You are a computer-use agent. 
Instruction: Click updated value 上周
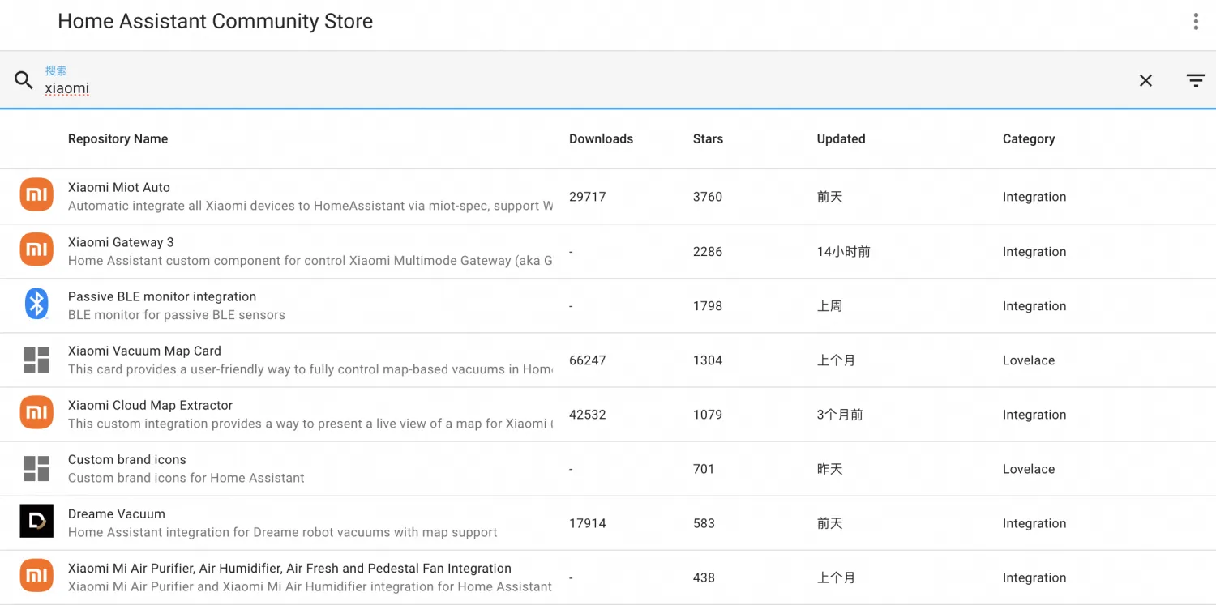(829, 306)
